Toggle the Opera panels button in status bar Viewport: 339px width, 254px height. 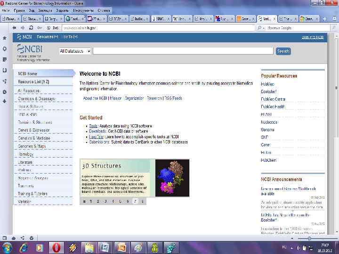click(5, 238)
